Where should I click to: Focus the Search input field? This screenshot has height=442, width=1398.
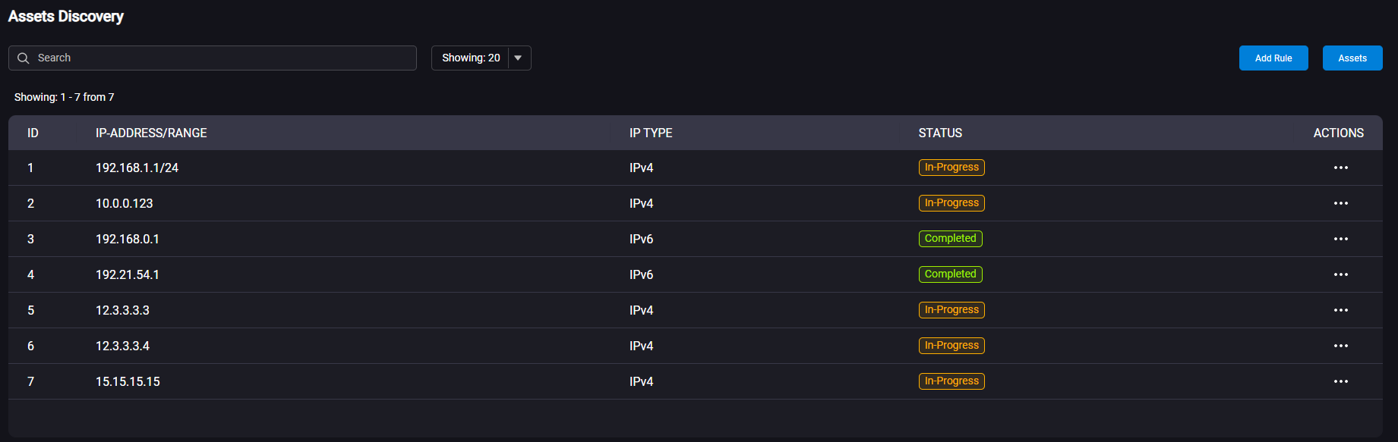(213, 58)
